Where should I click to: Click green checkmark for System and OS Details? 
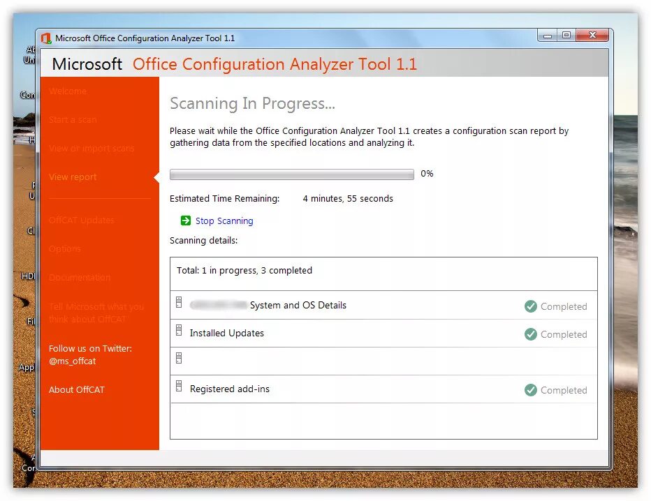tap(531, 306)
